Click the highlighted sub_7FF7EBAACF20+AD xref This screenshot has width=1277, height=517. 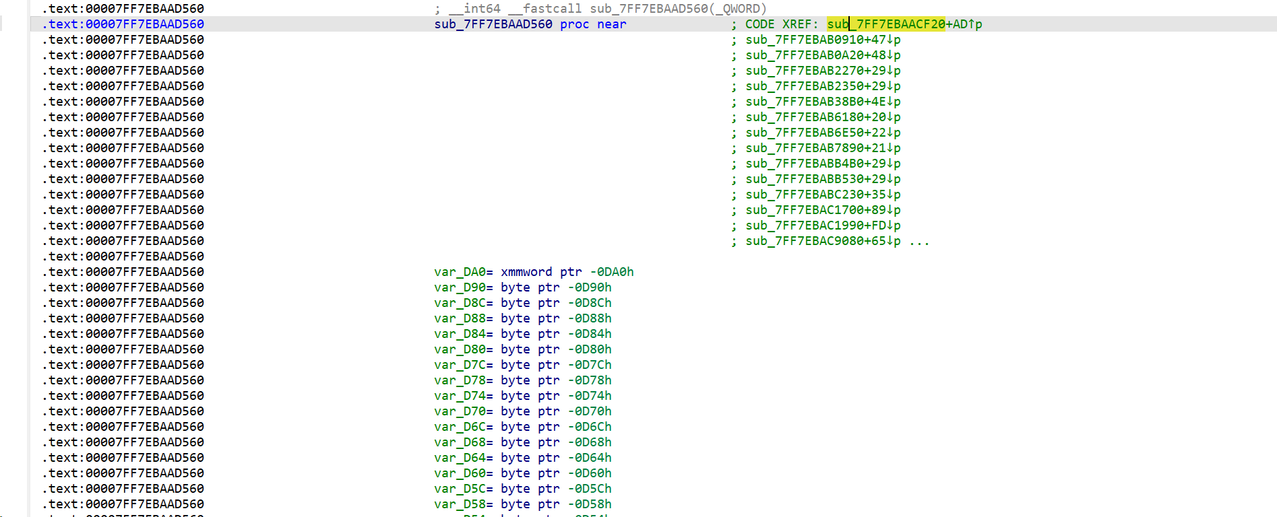tap(885, 24)
